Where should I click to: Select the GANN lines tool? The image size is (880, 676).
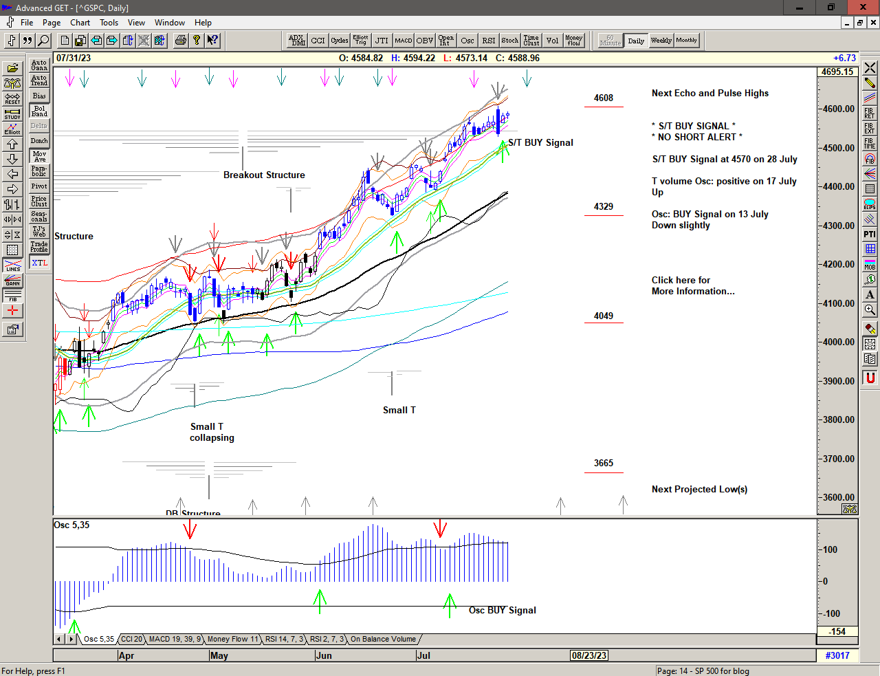pos(12,281)
